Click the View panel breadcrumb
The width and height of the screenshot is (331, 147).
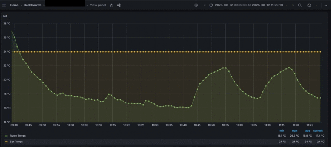tap(98, 5)
